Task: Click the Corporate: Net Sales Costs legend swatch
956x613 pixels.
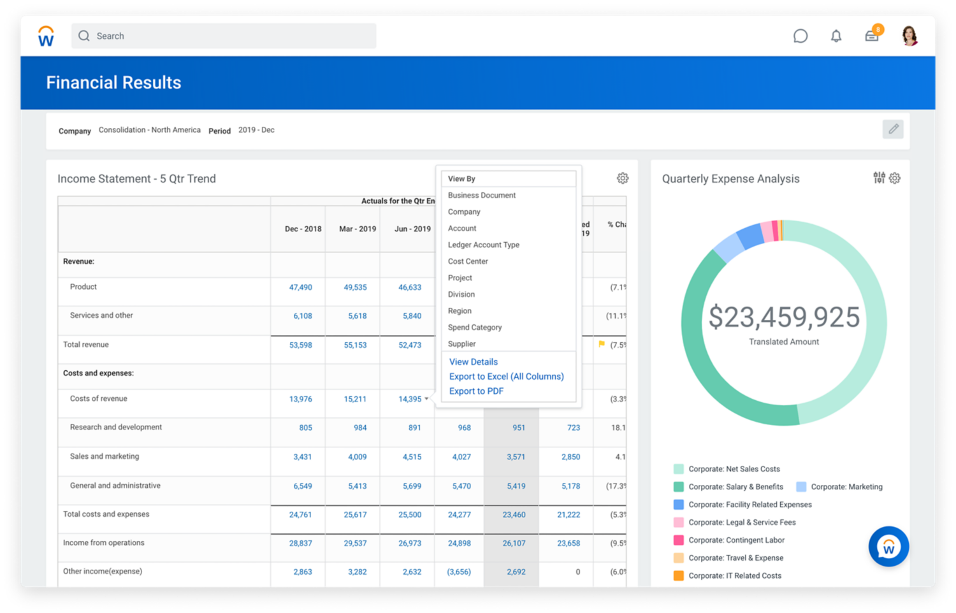Action: point(678,468)
